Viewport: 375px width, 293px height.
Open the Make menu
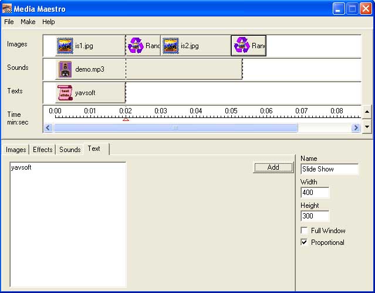(x=28, y=22)
